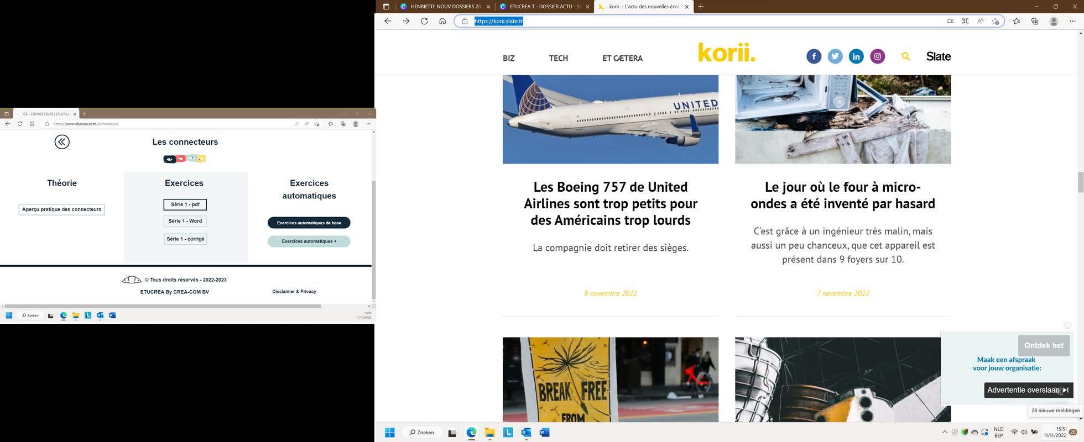
Task: Open korii's Twitter icon
Action: (x=835, y=56)
